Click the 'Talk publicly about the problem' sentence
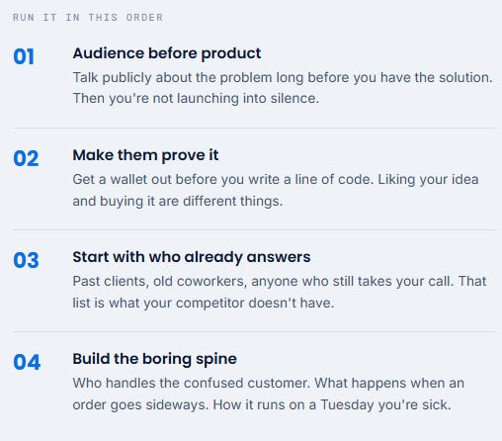 (x=283, y=78)
